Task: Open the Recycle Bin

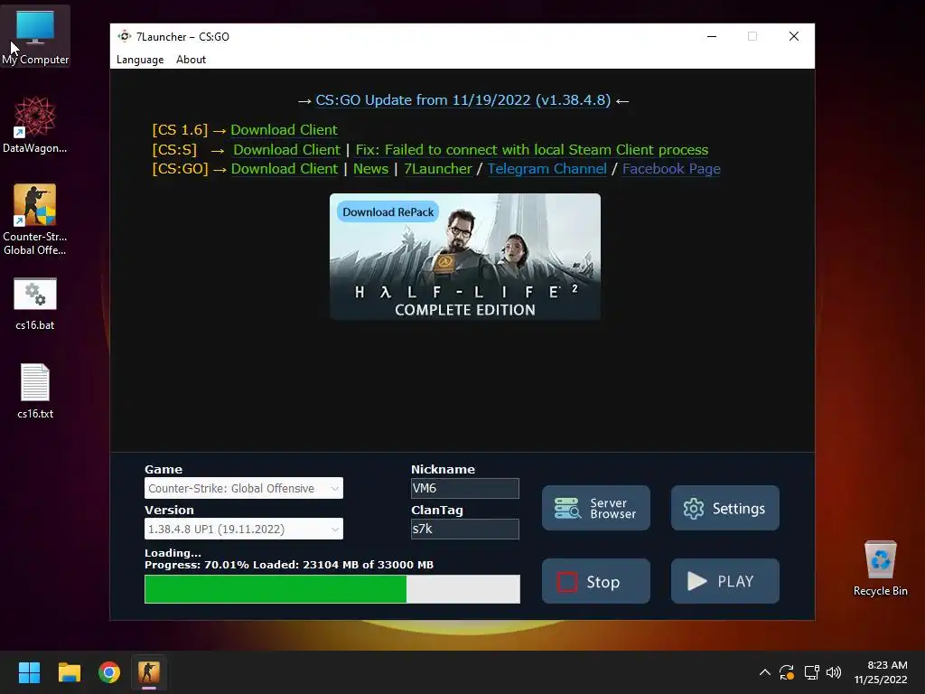Action: pos(880,567)
